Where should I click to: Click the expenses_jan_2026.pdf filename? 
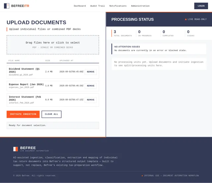tap(21, 87)
